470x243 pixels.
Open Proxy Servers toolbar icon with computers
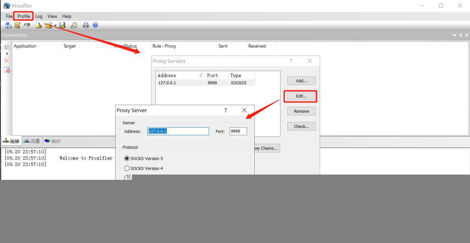click(x=8, y=25)
